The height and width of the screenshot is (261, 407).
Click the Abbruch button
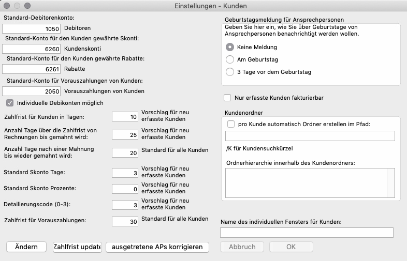tap(241, 247)
